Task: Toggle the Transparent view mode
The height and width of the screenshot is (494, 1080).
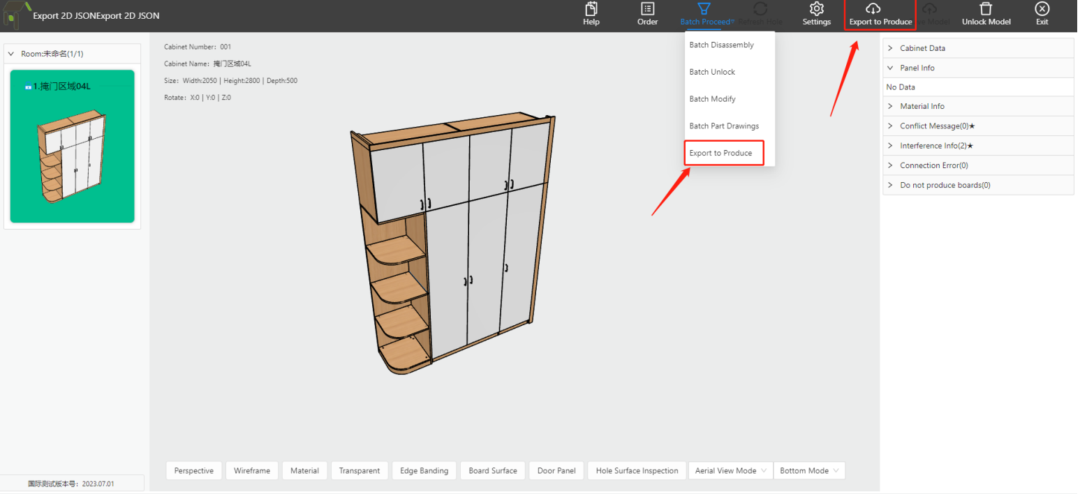Action: [360, 471]
